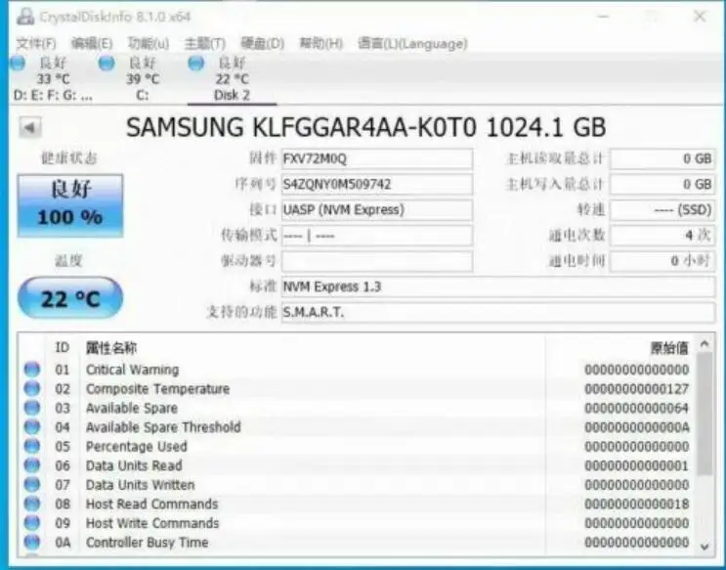Click raw value 0000000000018
Viewport: 726px width, 570px height.
click(x=637, y=504)
